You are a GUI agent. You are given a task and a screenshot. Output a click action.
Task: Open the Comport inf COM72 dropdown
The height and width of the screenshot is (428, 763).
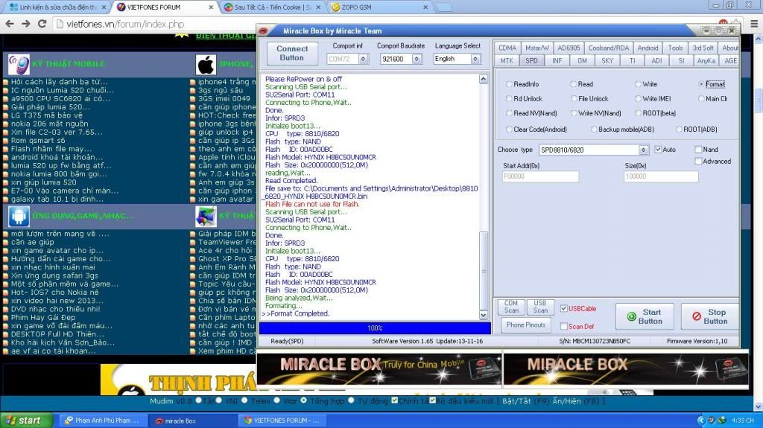363,59
